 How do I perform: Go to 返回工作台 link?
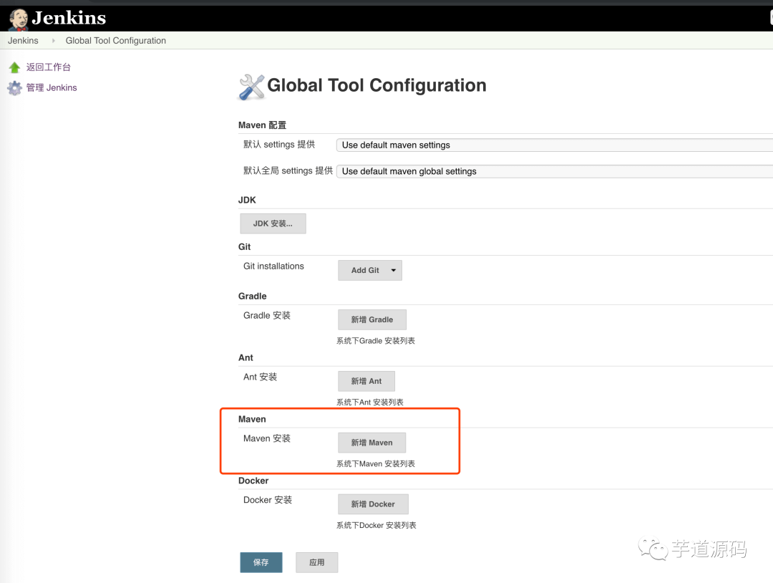[49, 67]
